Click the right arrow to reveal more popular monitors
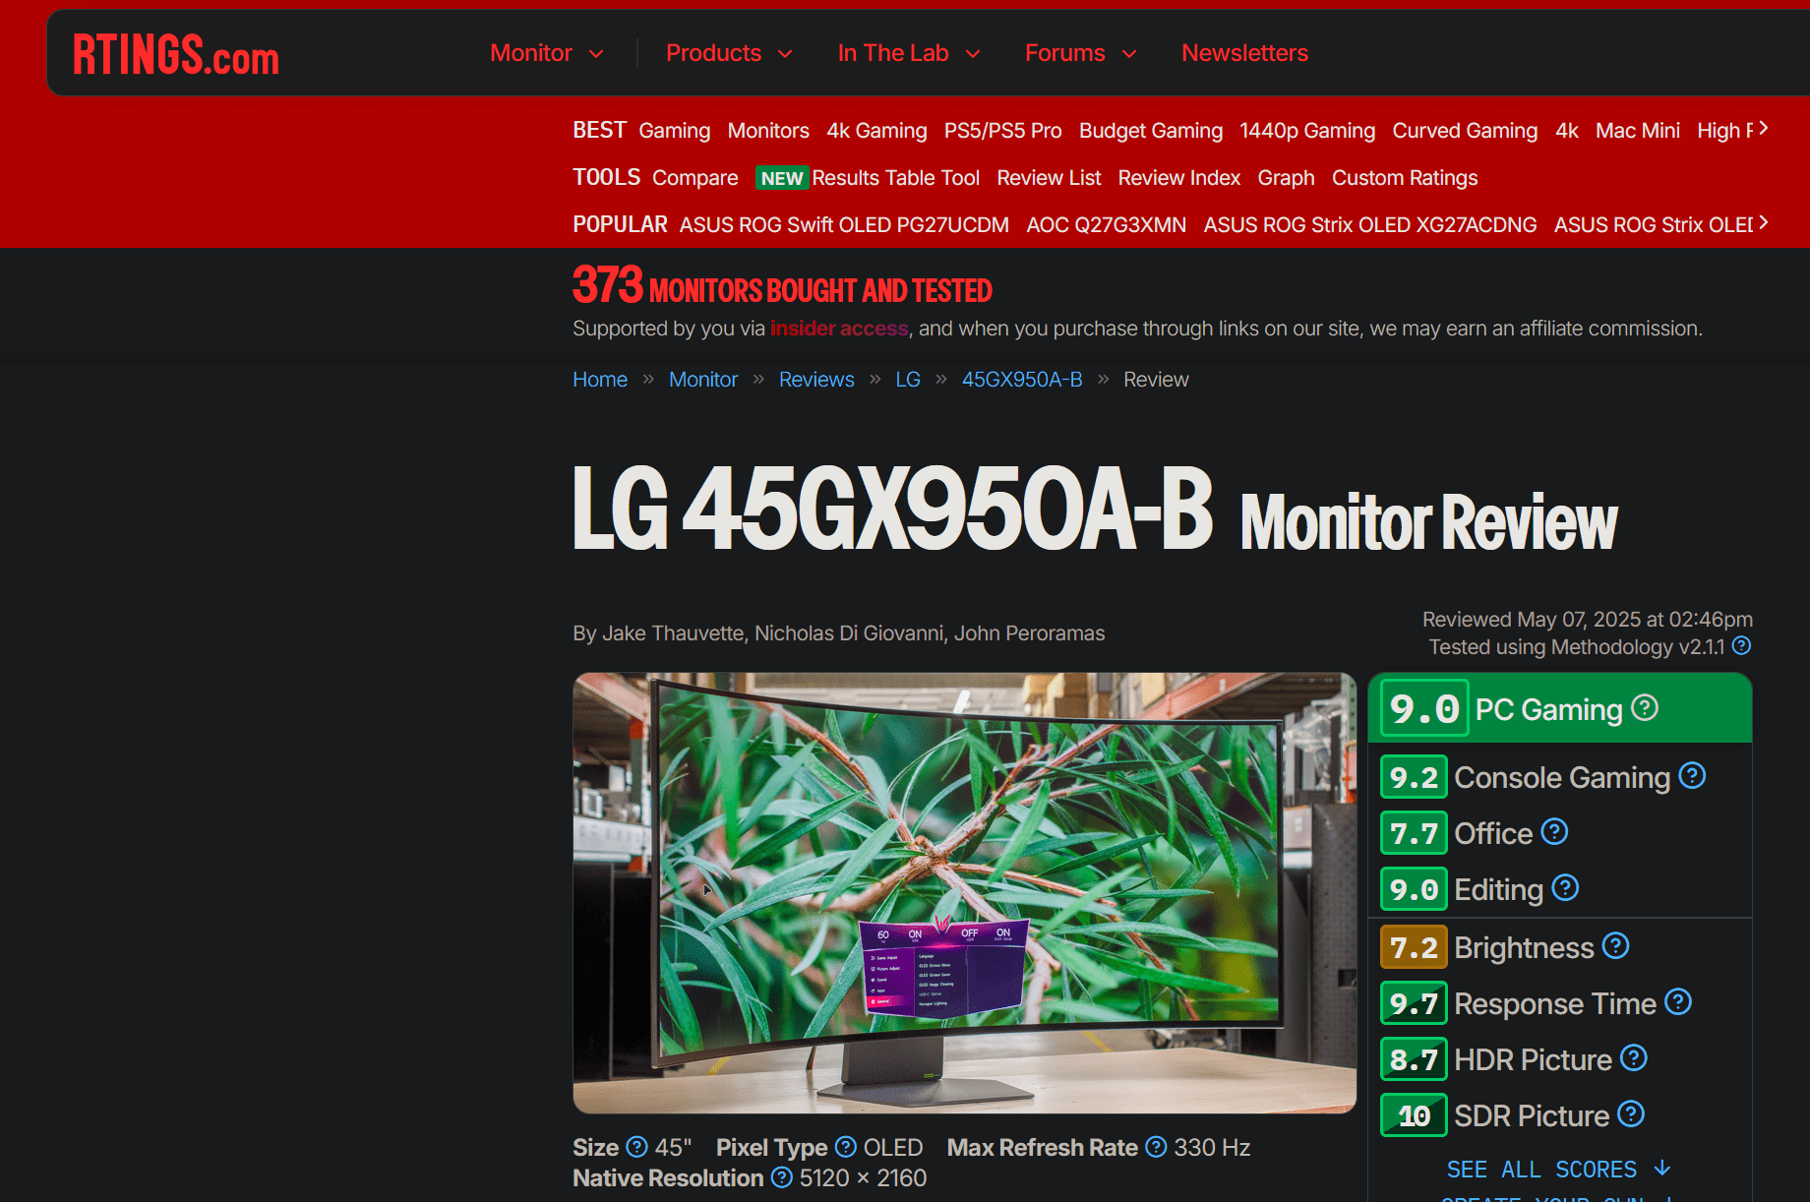 (1763, 223)
